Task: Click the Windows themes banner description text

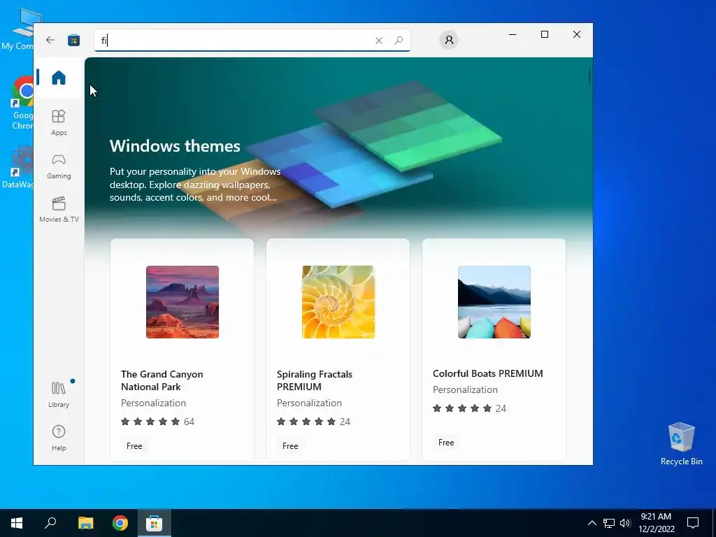Action: point(195,185)
